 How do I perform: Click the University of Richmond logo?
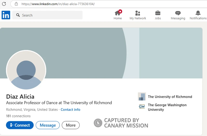click(x=142, y=97)
